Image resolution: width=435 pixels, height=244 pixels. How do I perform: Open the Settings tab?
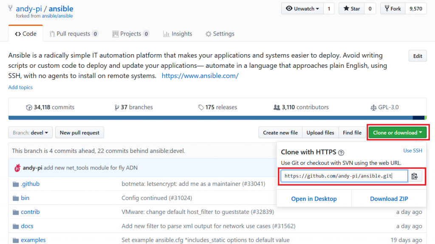point(220,34)
